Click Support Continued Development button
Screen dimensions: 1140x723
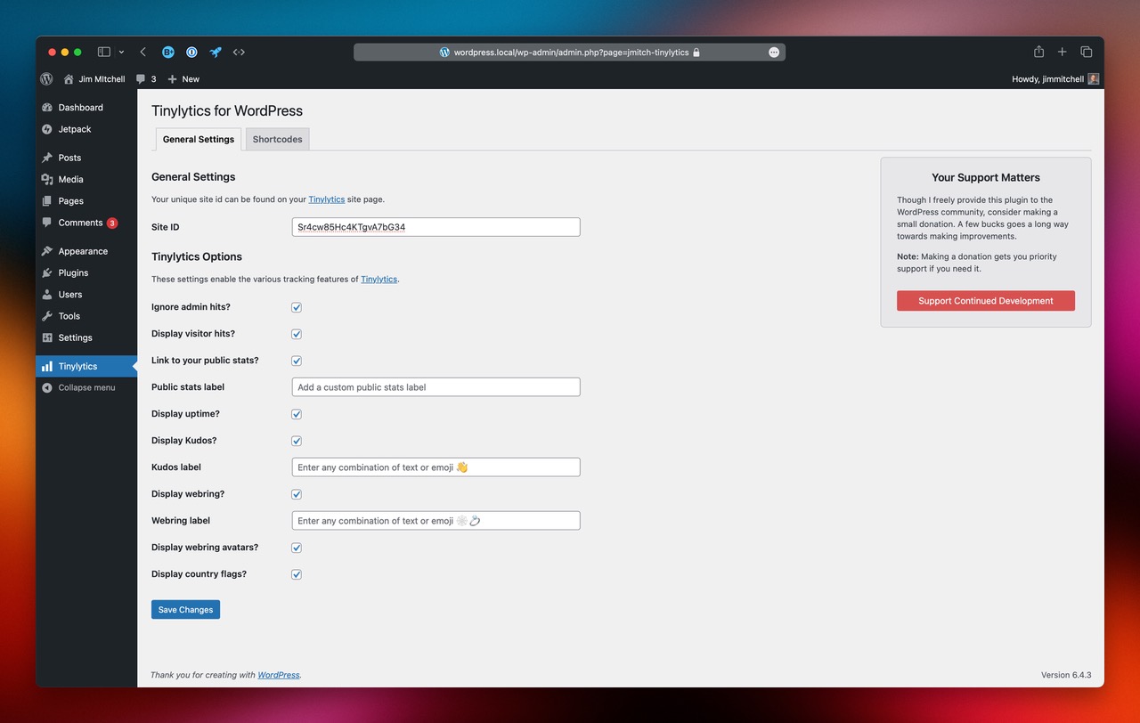(x=986, y=301)
